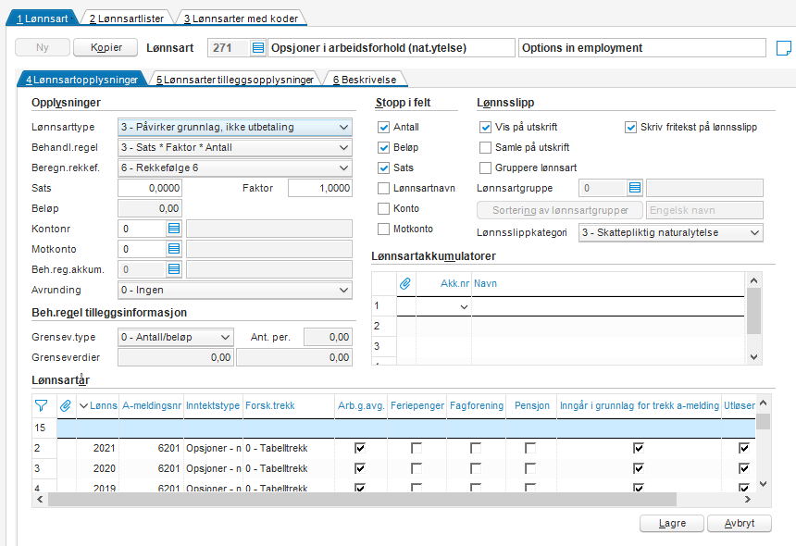
Task: Switch to the Lønnsartlister tab
Action: [x=127, y=19]
